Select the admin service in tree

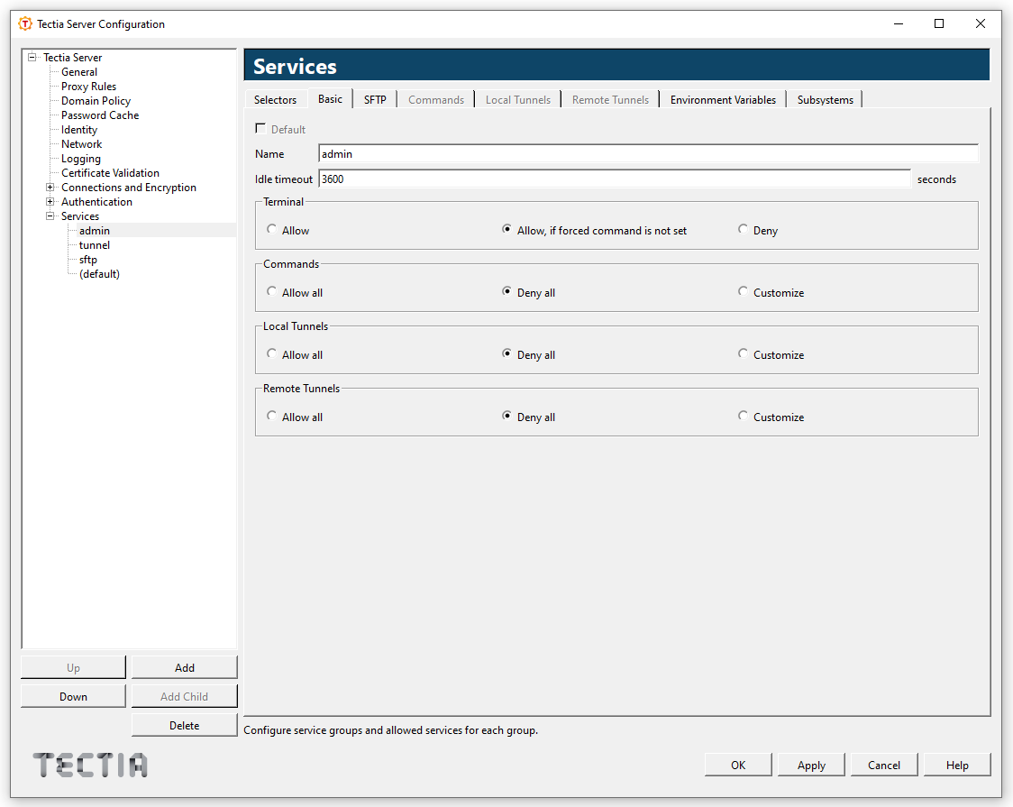pos(95,231)
